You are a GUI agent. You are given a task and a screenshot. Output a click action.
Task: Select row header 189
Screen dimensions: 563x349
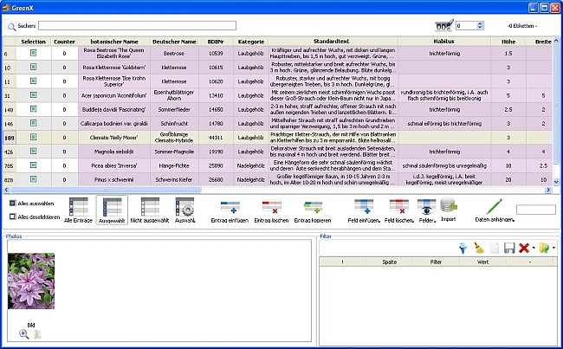coord(9,138)
